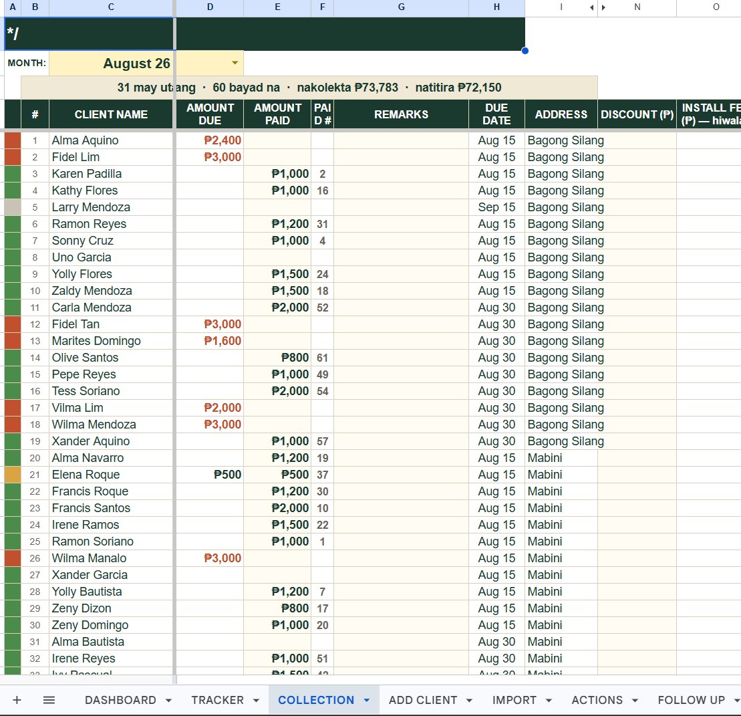Click the DISCOUNT (₱) header cell
This screenshot has width=741, height=716.
(637, 114)
